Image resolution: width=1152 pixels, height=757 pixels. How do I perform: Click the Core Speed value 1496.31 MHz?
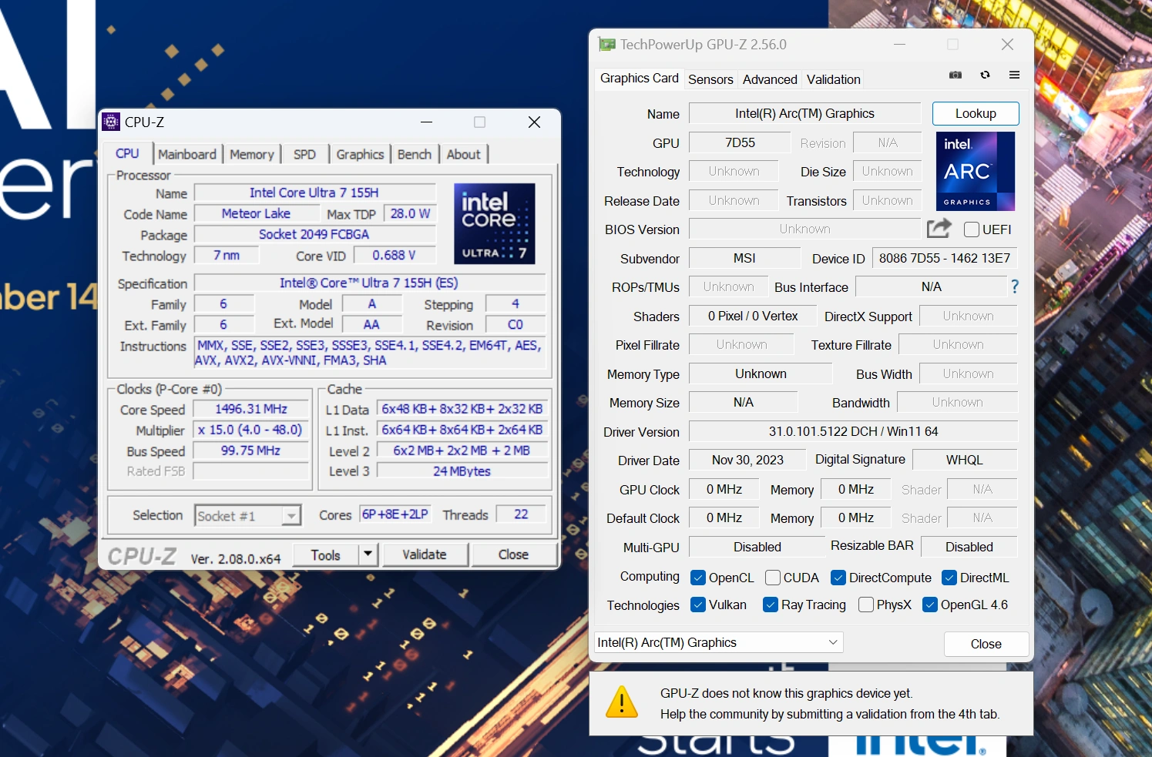[251, 410]
